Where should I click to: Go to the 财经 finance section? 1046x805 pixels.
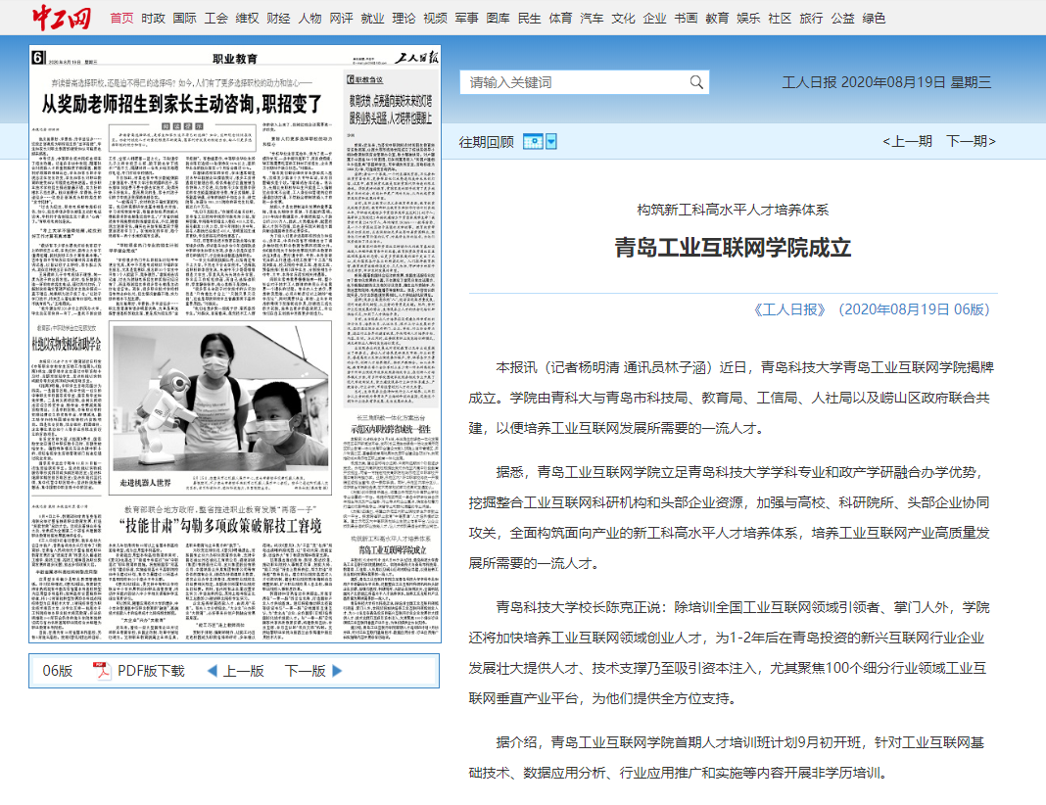tap(278, 18)
